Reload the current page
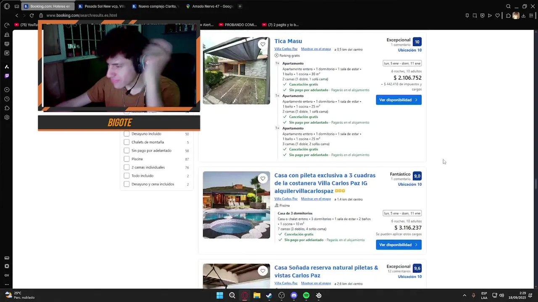Image resolution: width=538 pixels, height=302 pixels. (x=32, y=16)
